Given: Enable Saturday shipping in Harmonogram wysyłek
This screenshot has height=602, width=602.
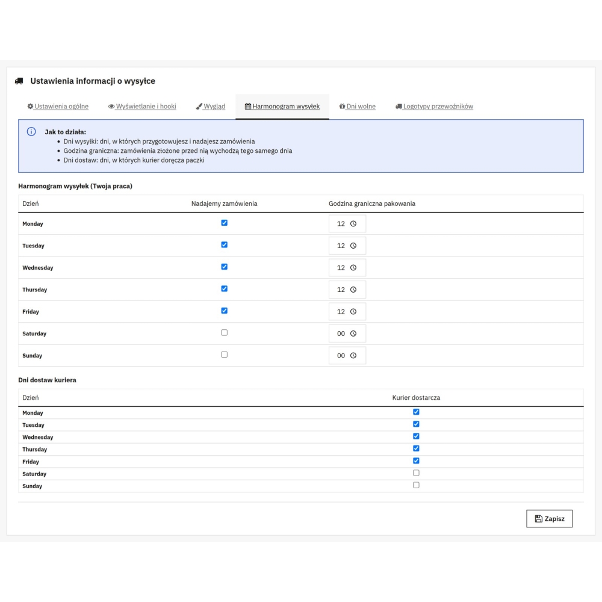Looking at the screenshot, I should (x=224, y=332).
